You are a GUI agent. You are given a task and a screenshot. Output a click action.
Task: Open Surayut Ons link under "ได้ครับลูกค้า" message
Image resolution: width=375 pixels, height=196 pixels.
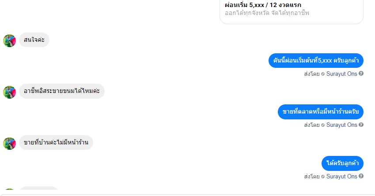click(x=341, y=177)
